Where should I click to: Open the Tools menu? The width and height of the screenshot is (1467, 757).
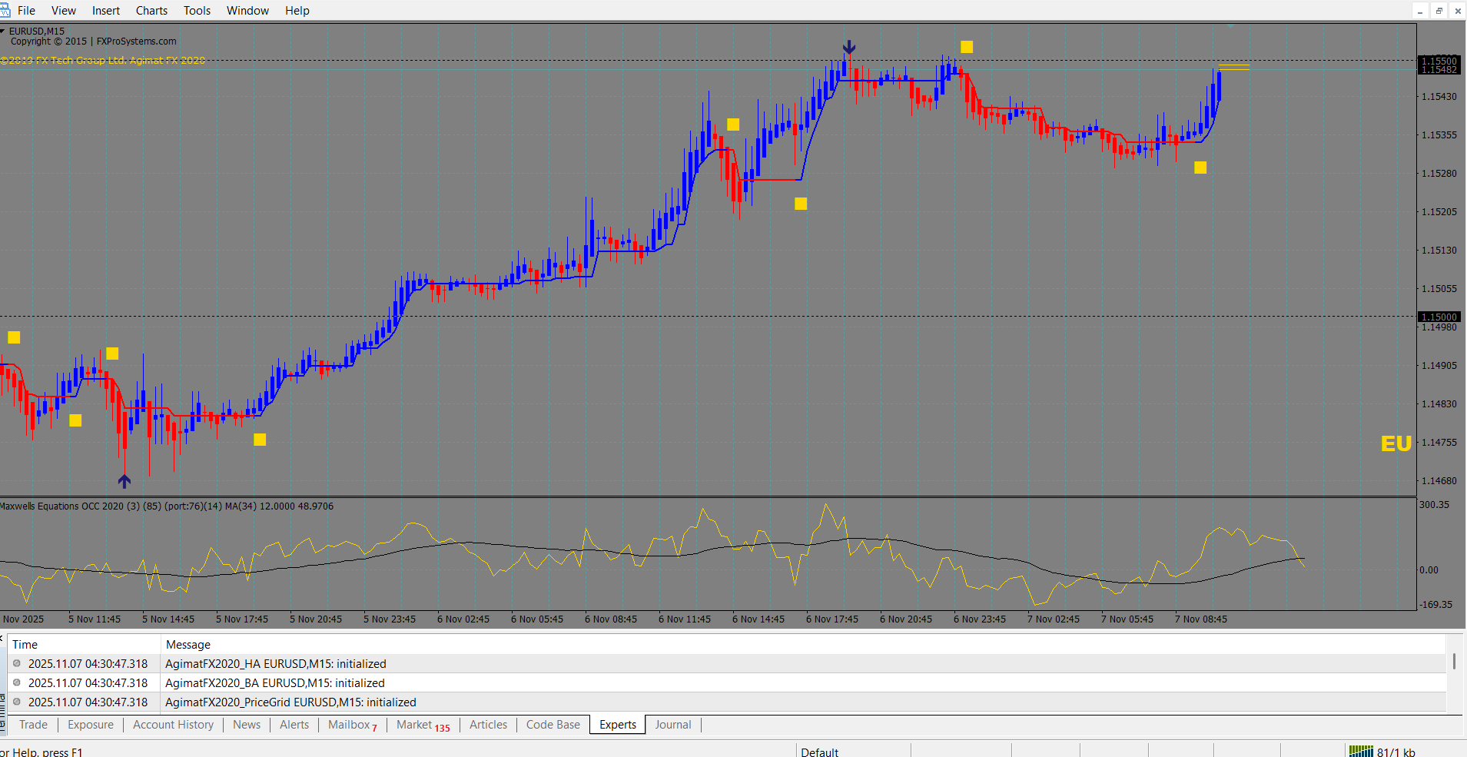[x=197, y=11]
